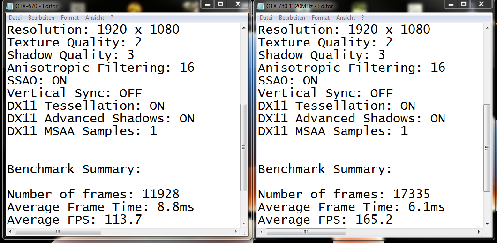Viewport: 497px width, 243px height.
Task: Click scroll-up arrow in GTX 780 vertical scrollbar
Action: point(488,28)
